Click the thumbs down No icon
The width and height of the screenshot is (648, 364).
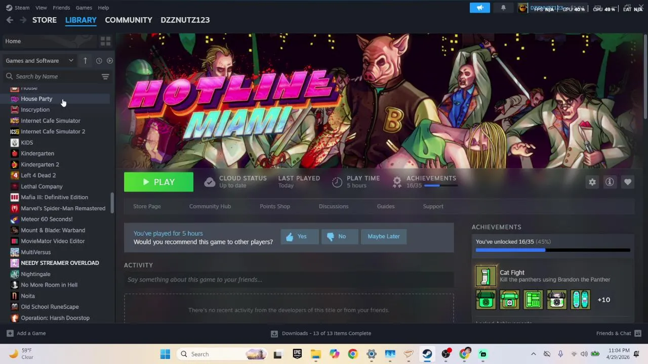pos(330,237)
